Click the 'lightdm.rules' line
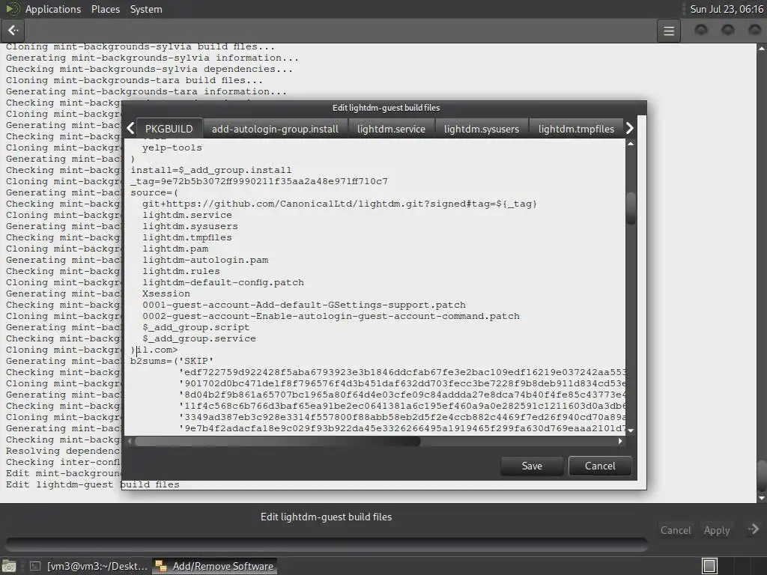This screenshot has width=767, height=575. tap(181, 271)
